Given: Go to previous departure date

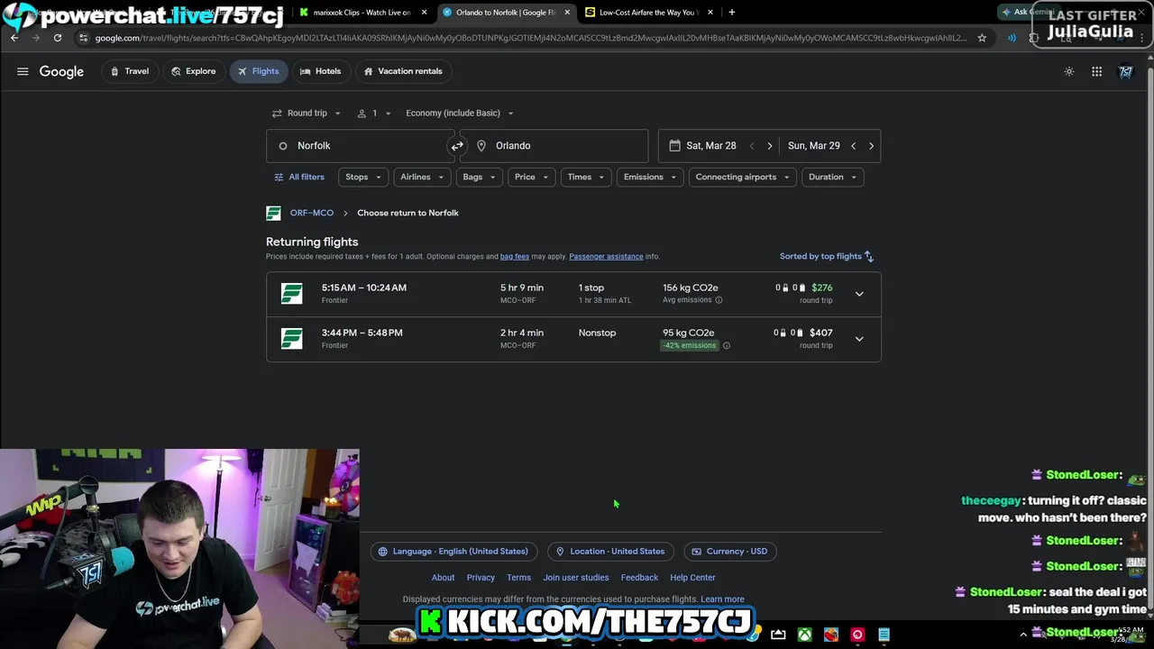Looking at the screenshot, I should click(x=752, y=146).
